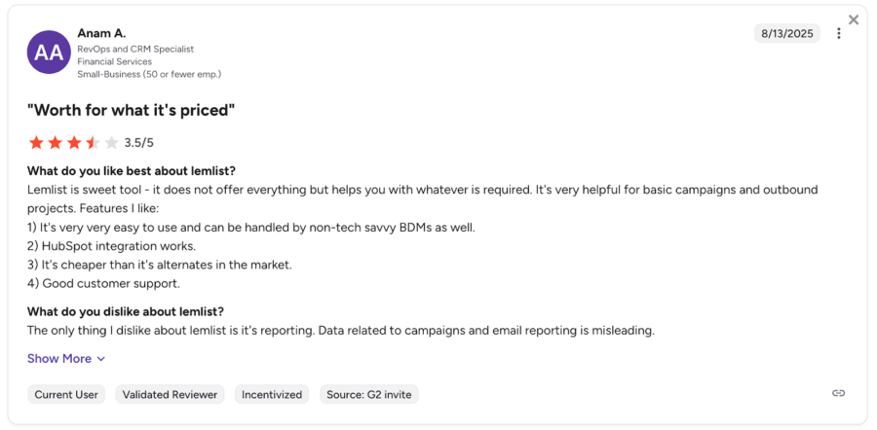This screenshot has height=430, width=877.
Task: Click the Incentivized tag
Action: 270,394
